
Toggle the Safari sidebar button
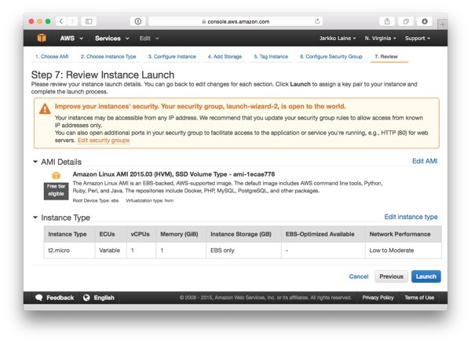click(x=89, y=21)
